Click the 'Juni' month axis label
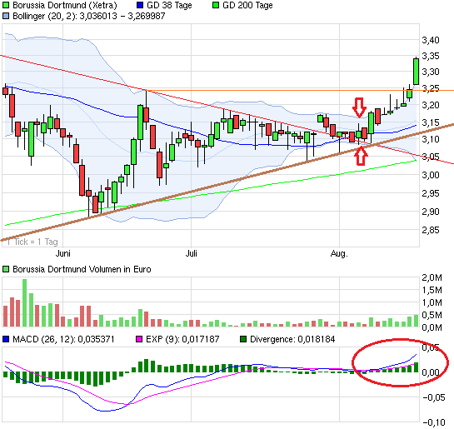454x429 pixels. pyautogui.click(x=62, y=253)
